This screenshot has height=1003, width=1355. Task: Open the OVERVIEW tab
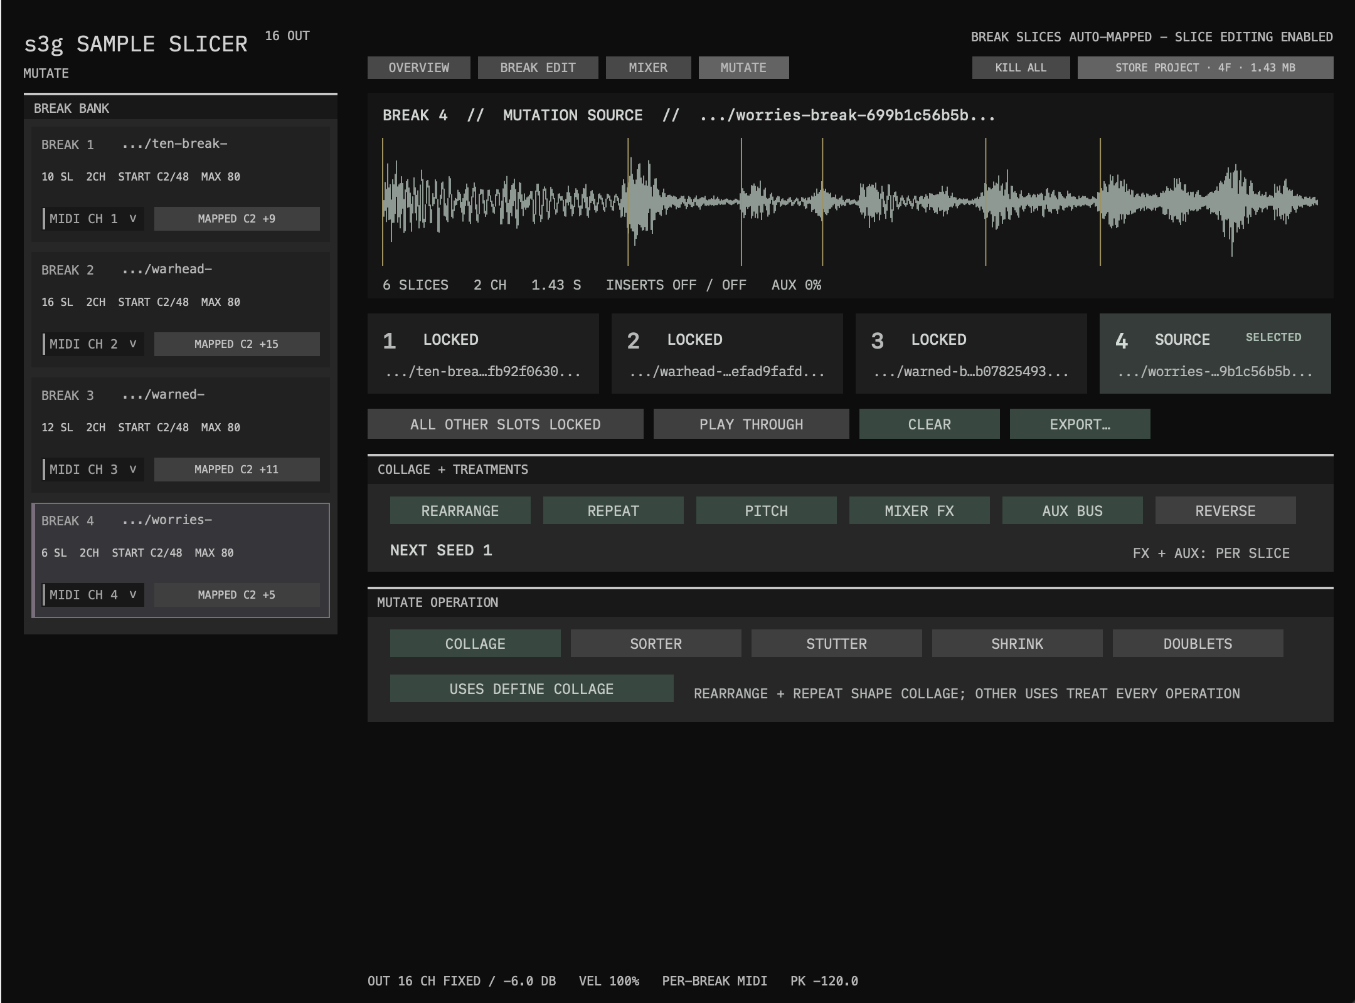point(418,68)
